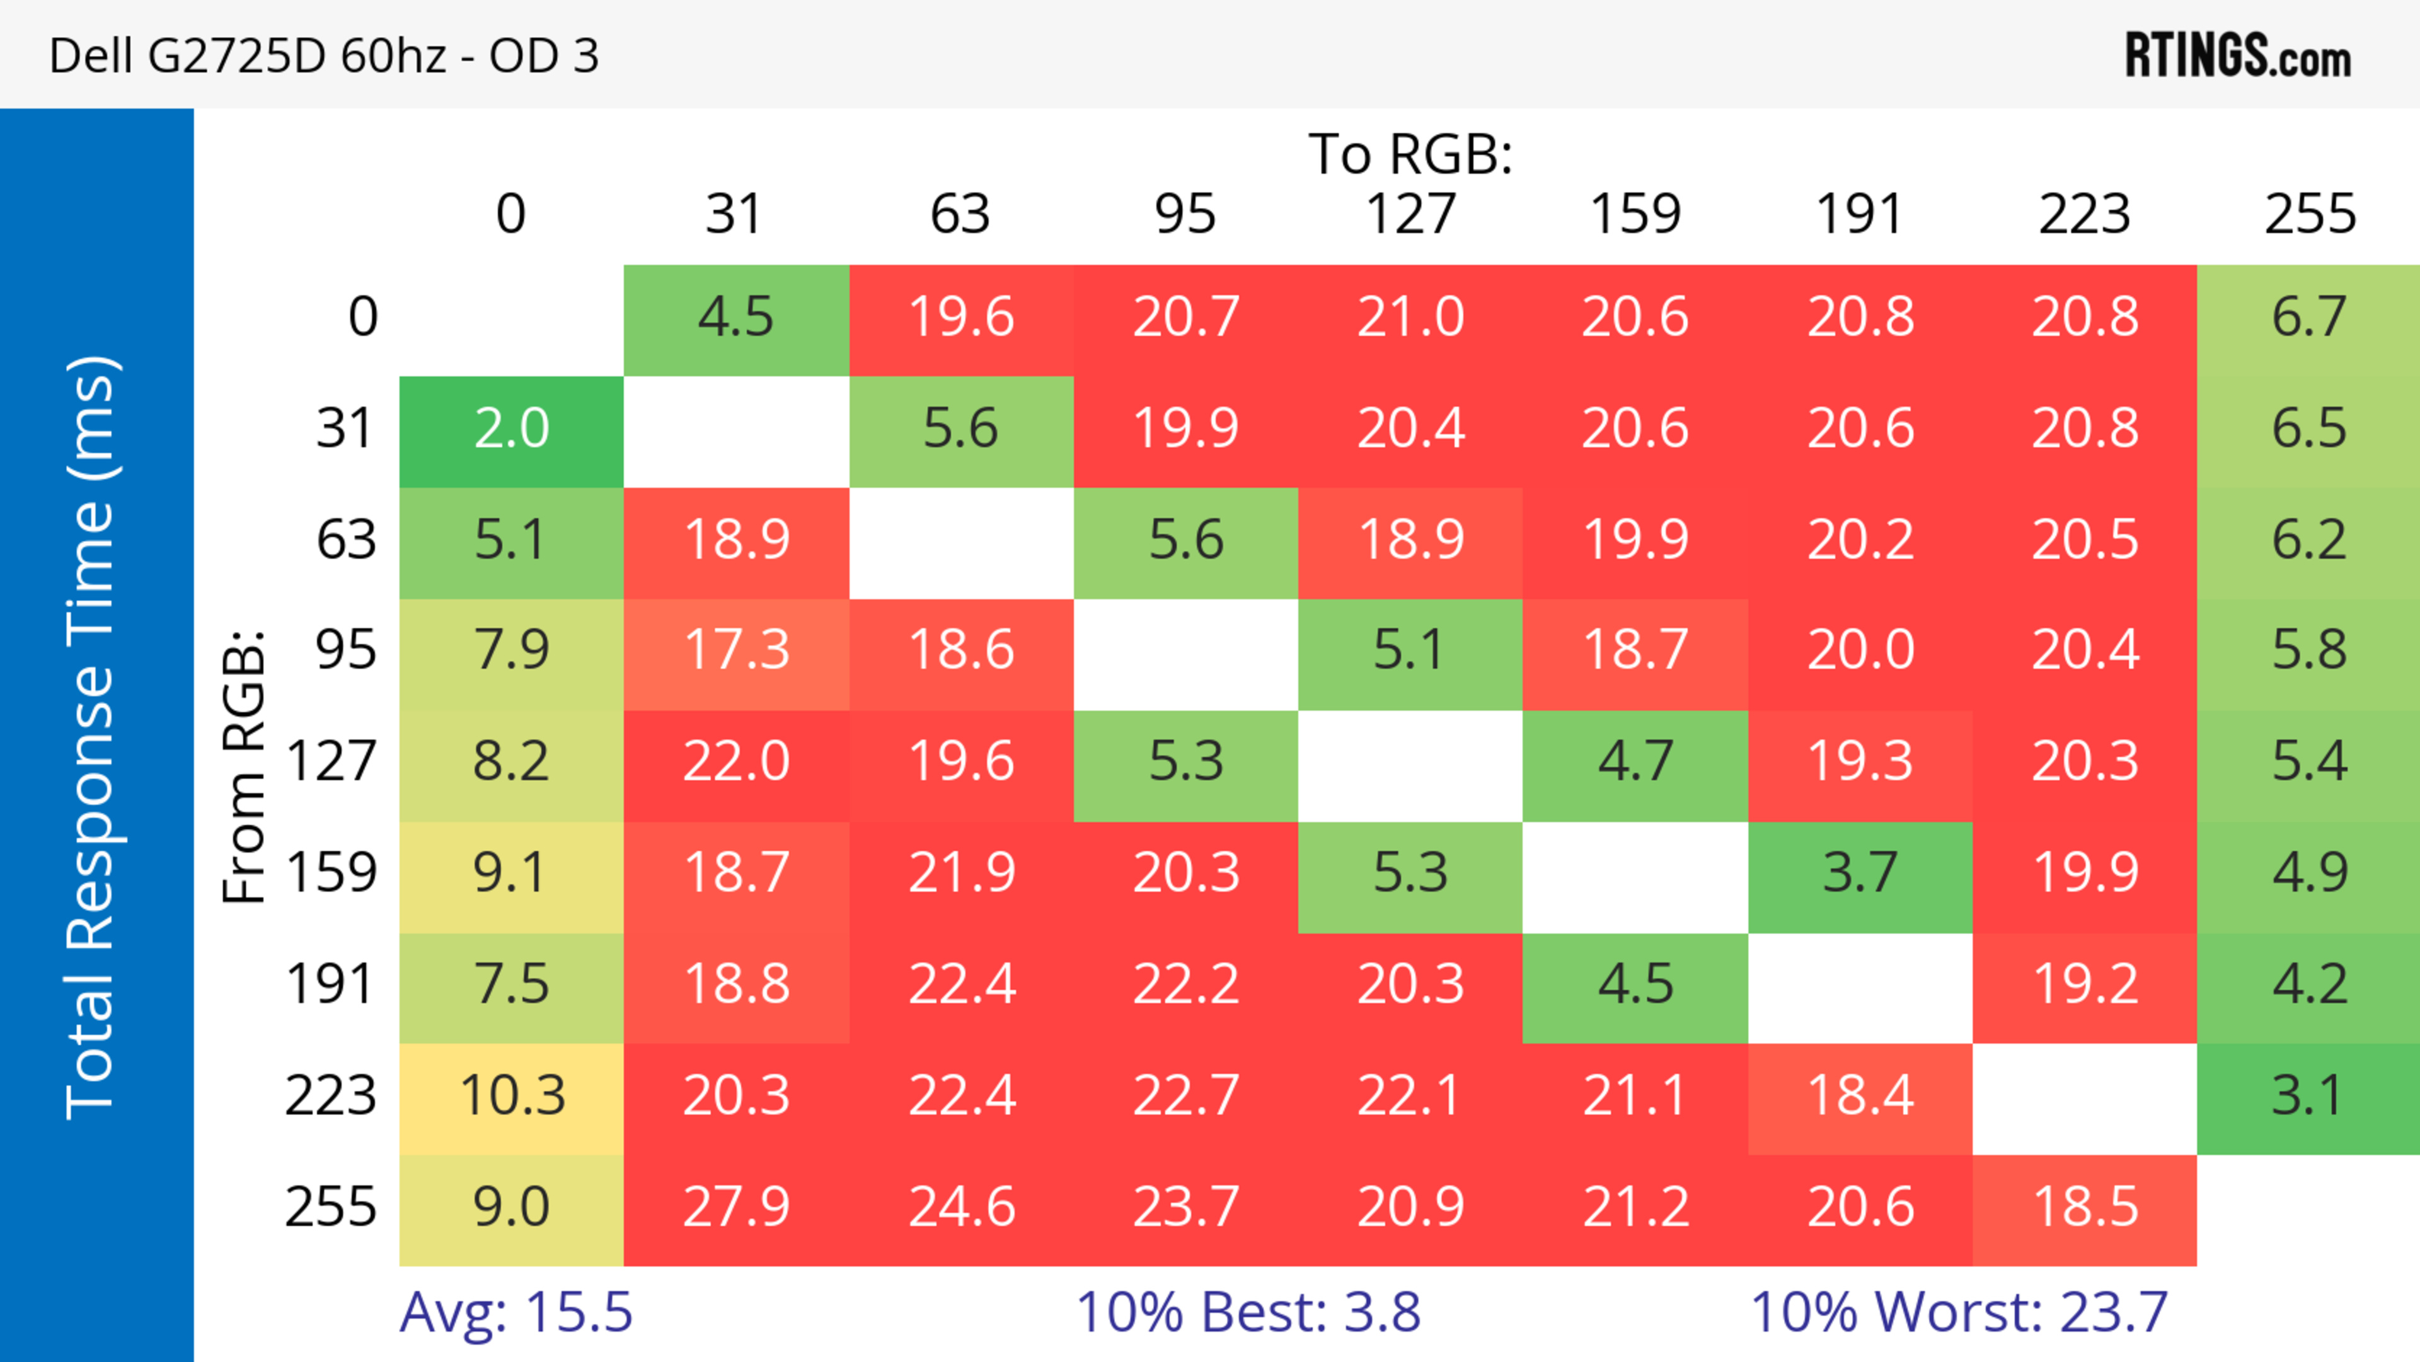Click the 21.0 ms cell in the top row
Viewport: 2420px width, 1362px height.
click(1409, 318)
